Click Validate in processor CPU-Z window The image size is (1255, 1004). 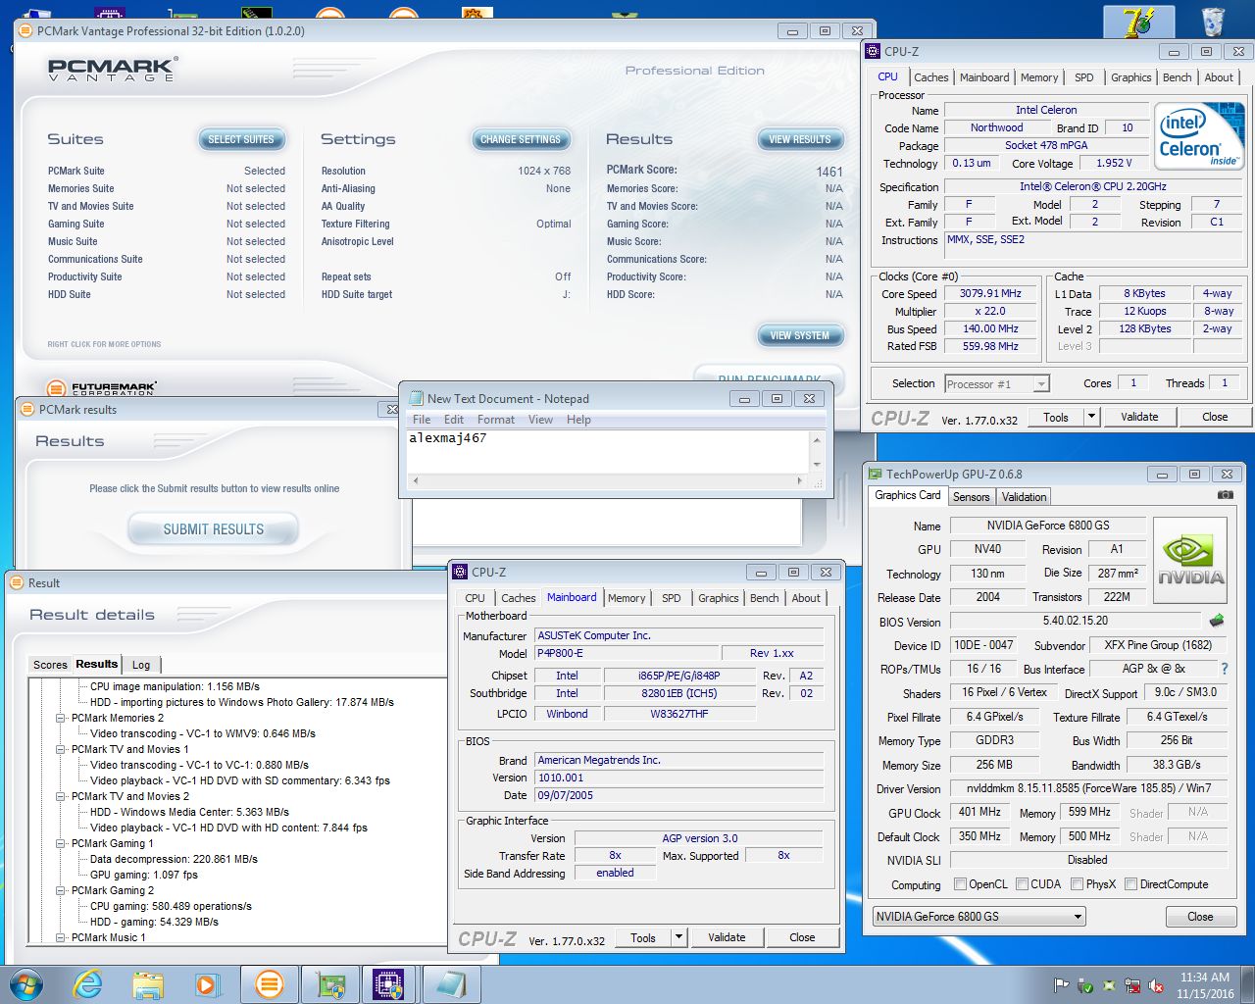point(1139,417)
